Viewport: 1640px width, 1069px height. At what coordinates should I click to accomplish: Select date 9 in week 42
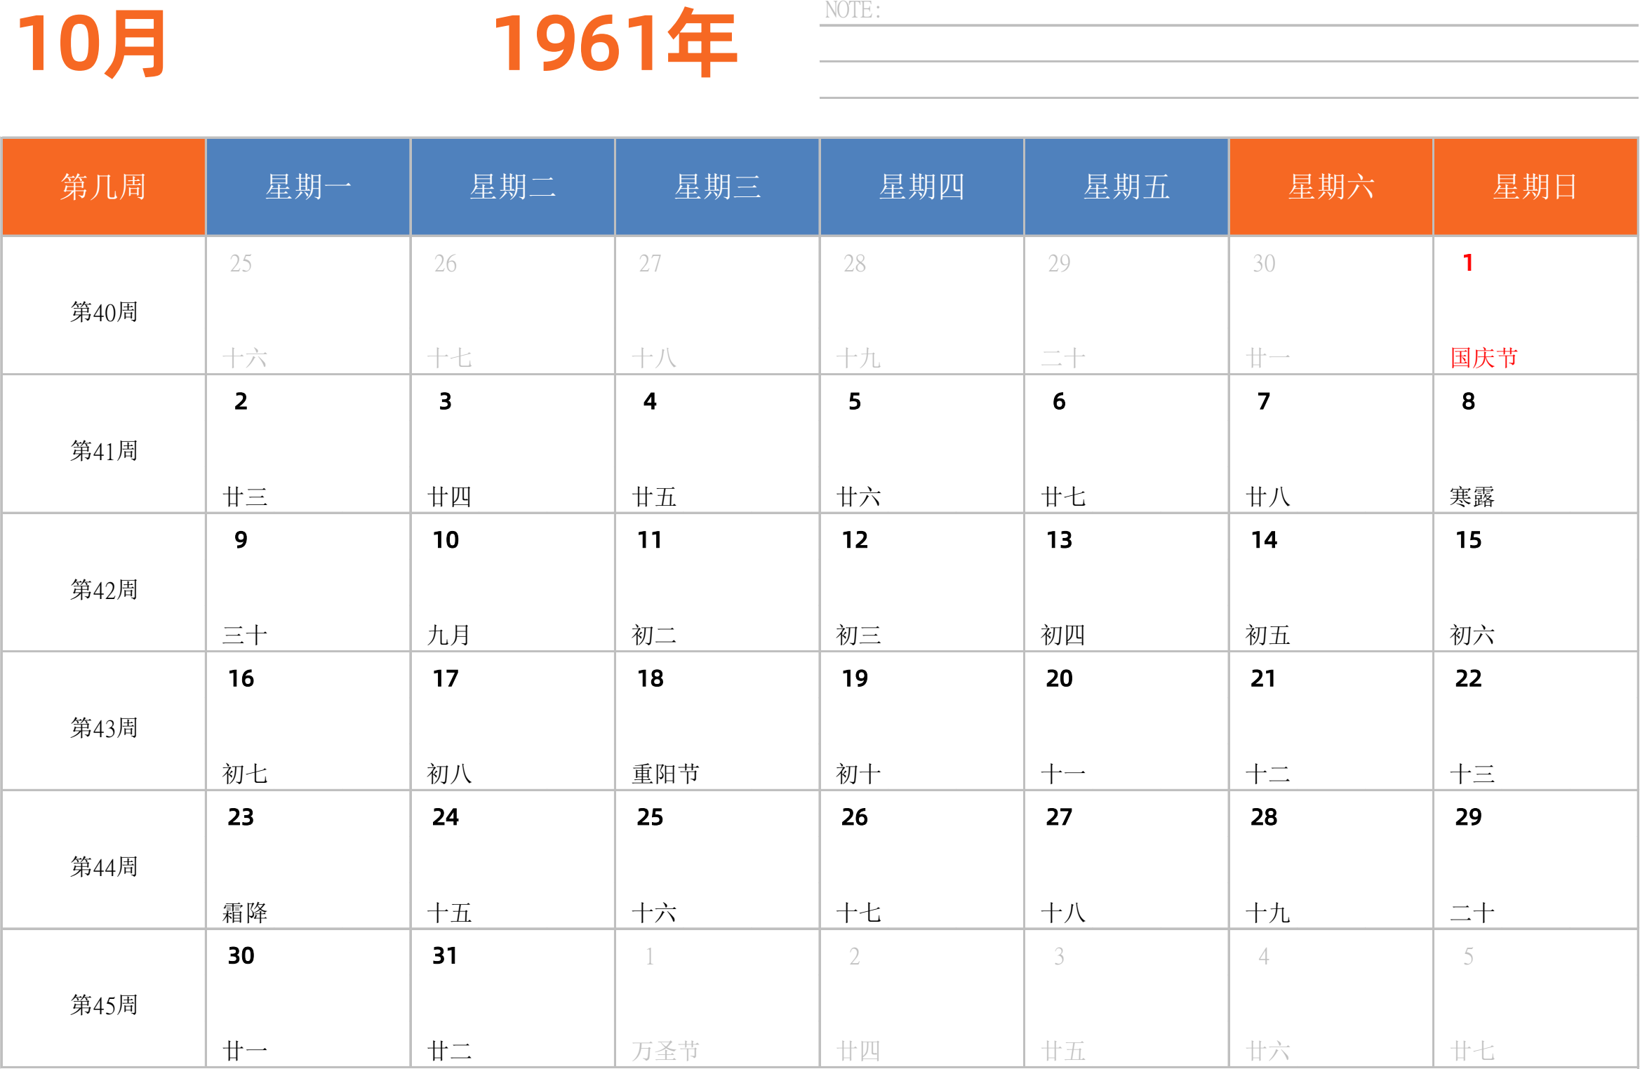point(241,540)
